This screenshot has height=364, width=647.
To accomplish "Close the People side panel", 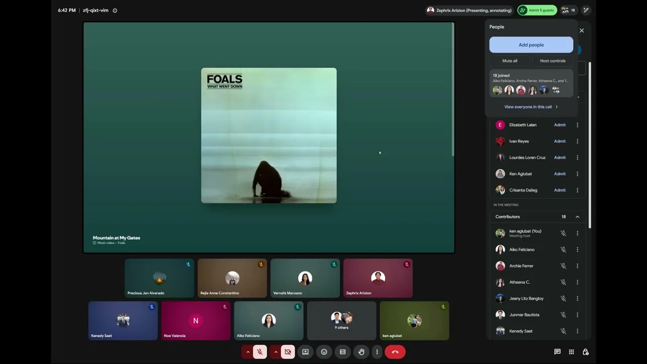I will tap(582, 30).
